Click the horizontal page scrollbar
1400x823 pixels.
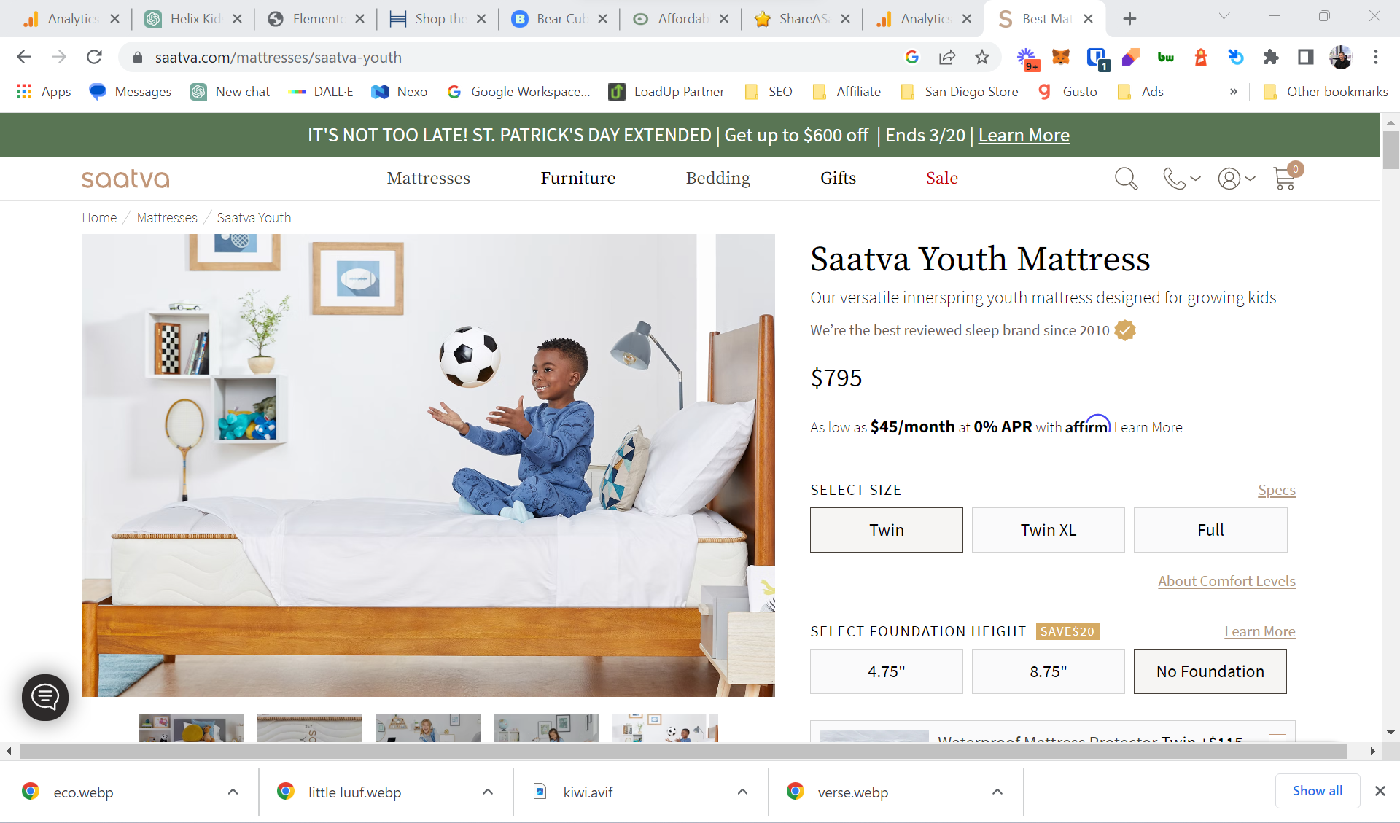(x=683, y=751)
